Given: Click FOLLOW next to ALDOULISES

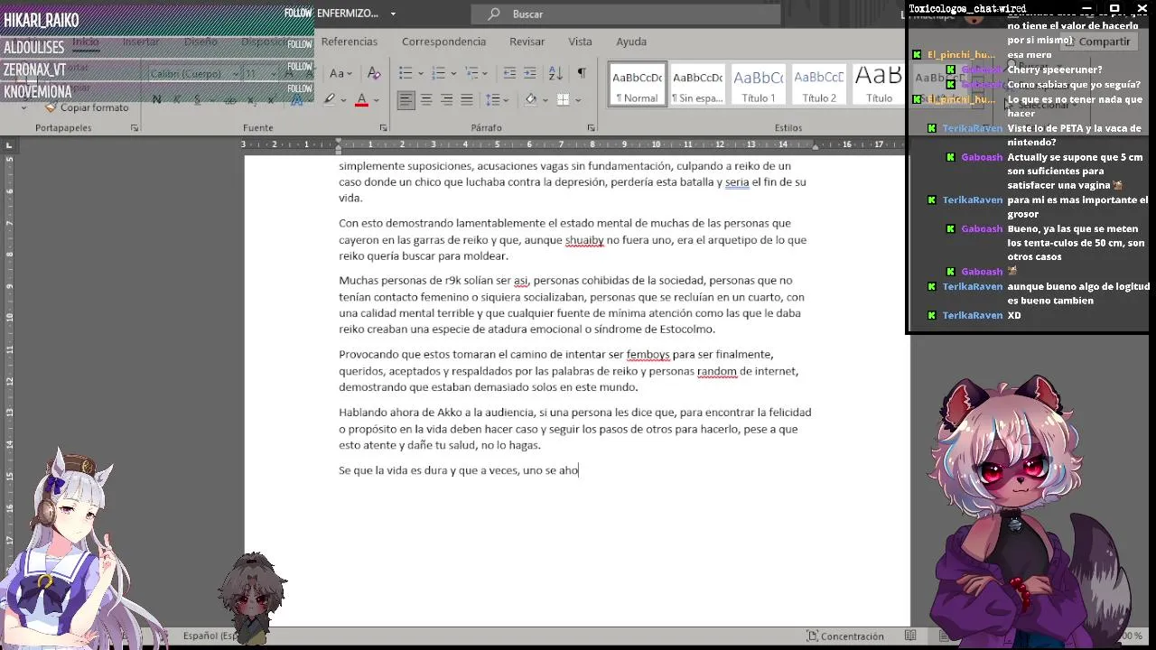Looking at the screenshot, I should pos(299,44).
